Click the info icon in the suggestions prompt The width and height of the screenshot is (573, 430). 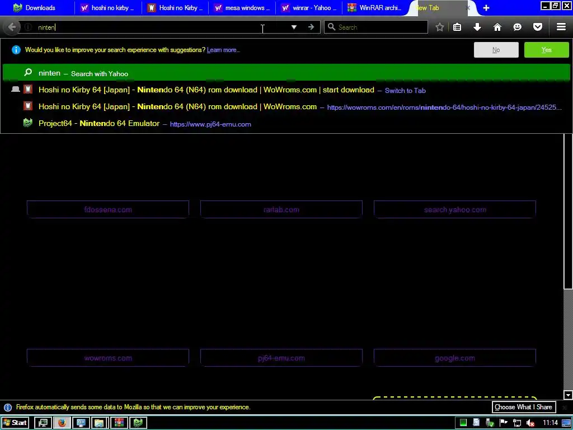[x=16, y=50]
